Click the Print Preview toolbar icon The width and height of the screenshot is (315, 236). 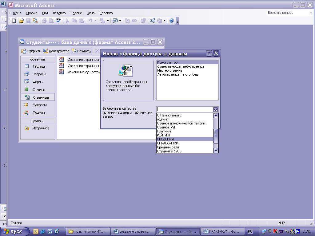51,21
